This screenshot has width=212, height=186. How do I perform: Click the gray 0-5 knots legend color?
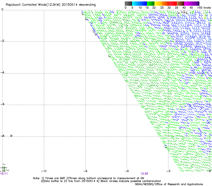tap(128, 3)
